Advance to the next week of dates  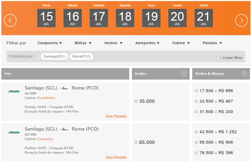[242, 20]
